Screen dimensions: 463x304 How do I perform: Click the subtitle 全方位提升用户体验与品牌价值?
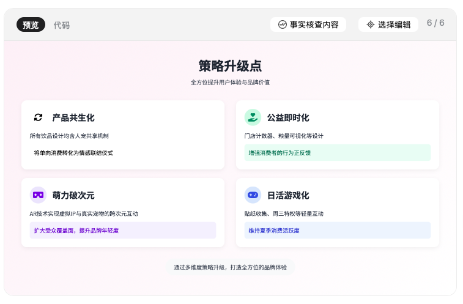230,83
